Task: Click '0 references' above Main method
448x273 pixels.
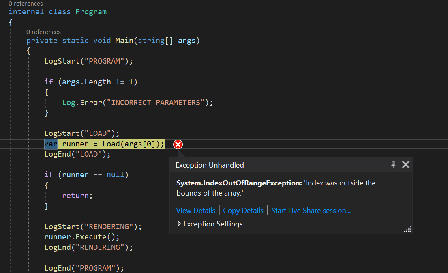Action: coord(43,32)
